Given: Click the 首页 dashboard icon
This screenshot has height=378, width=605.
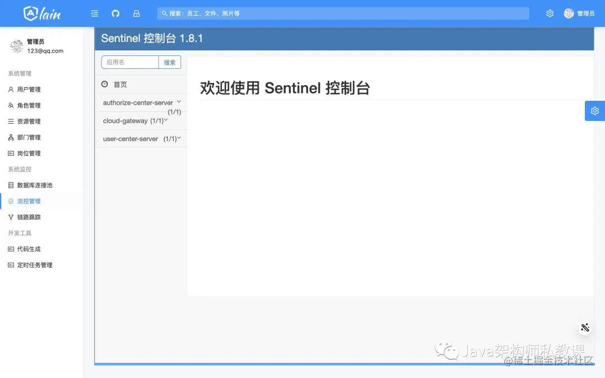Looking at the screenshot, I should [105, 84].
